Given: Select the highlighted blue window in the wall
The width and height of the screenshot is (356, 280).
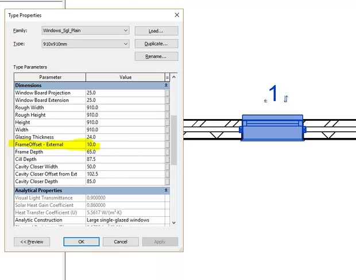Looking at the screenshot, I should point(272,130).
